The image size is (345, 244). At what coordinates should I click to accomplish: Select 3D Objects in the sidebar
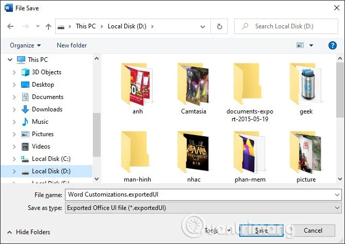click(46, 72)
